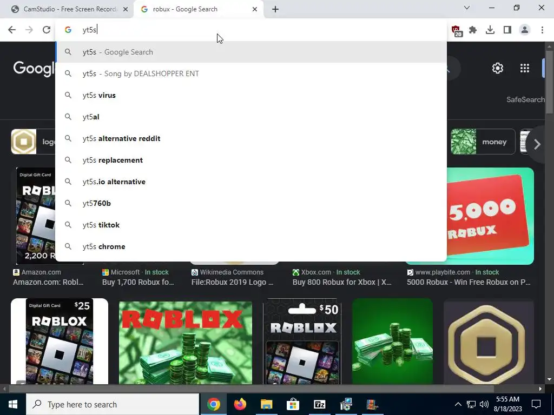The width and height of the screenshot is (554, 415).
Task: Pick the 'yt5s alternative reddit' suggestion
Action: (x=251, y=138)
